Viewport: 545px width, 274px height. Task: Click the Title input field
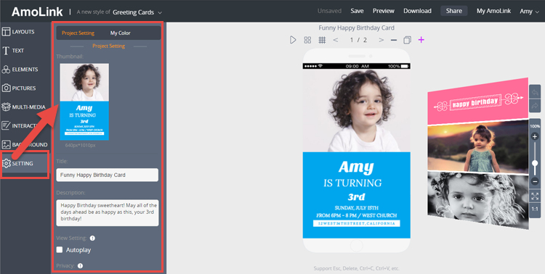point(108,175)
